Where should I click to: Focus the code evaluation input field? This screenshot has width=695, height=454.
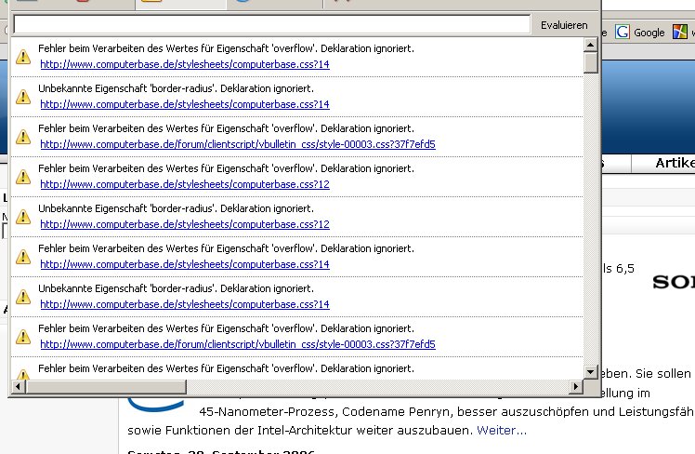coord(271,24)
